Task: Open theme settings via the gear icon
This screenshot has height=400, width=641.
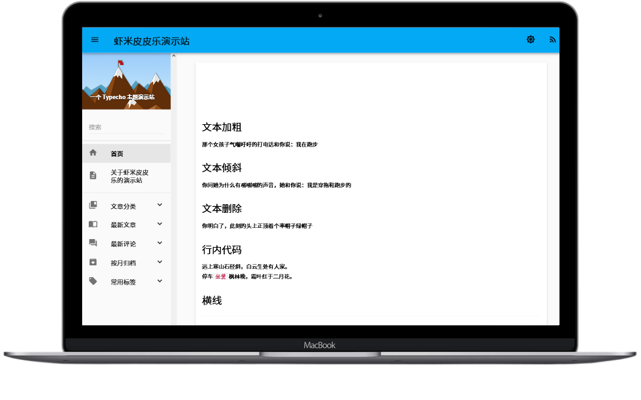Action: pyautogui.click(x=531, y=40)
